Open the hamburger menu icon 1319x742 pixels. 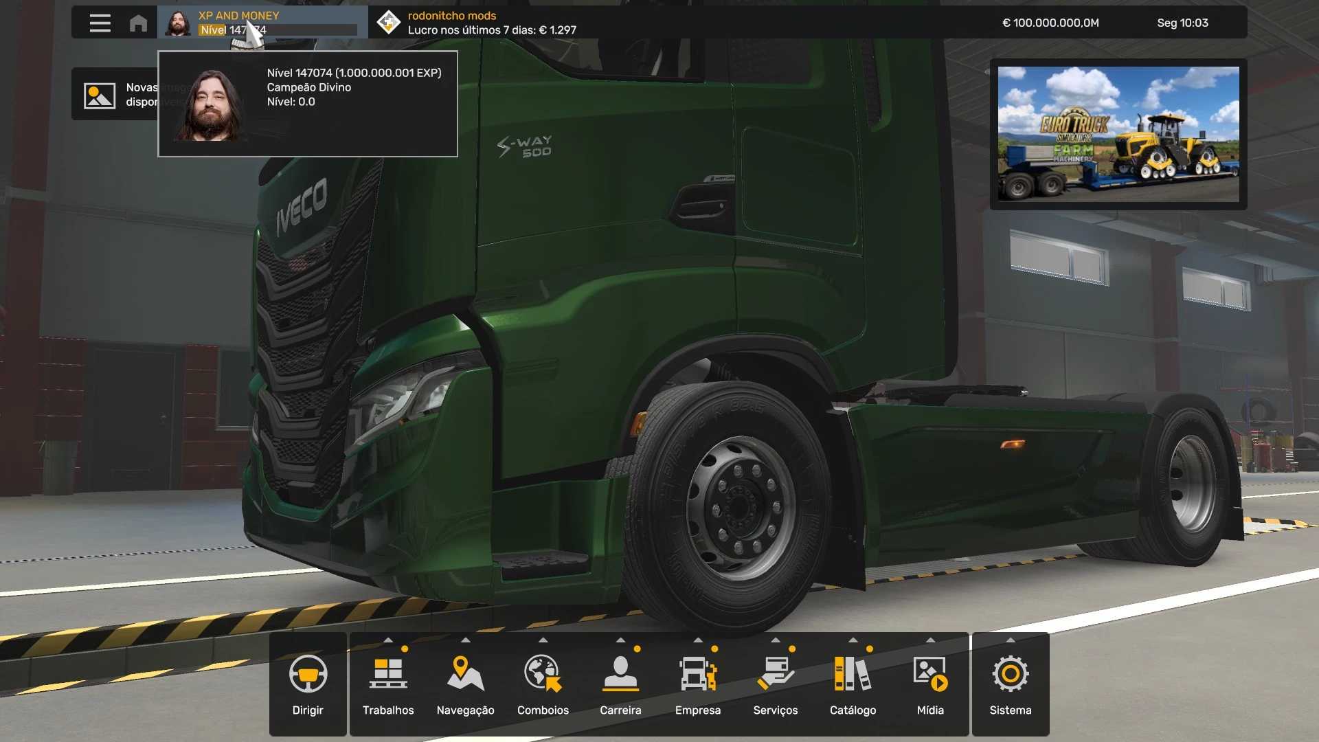[x=100, y=23]
